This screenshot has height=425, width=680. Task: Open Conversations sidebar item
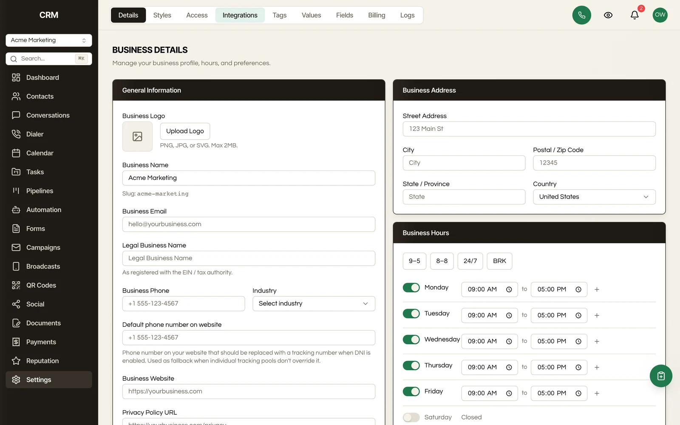click(48, 115)
